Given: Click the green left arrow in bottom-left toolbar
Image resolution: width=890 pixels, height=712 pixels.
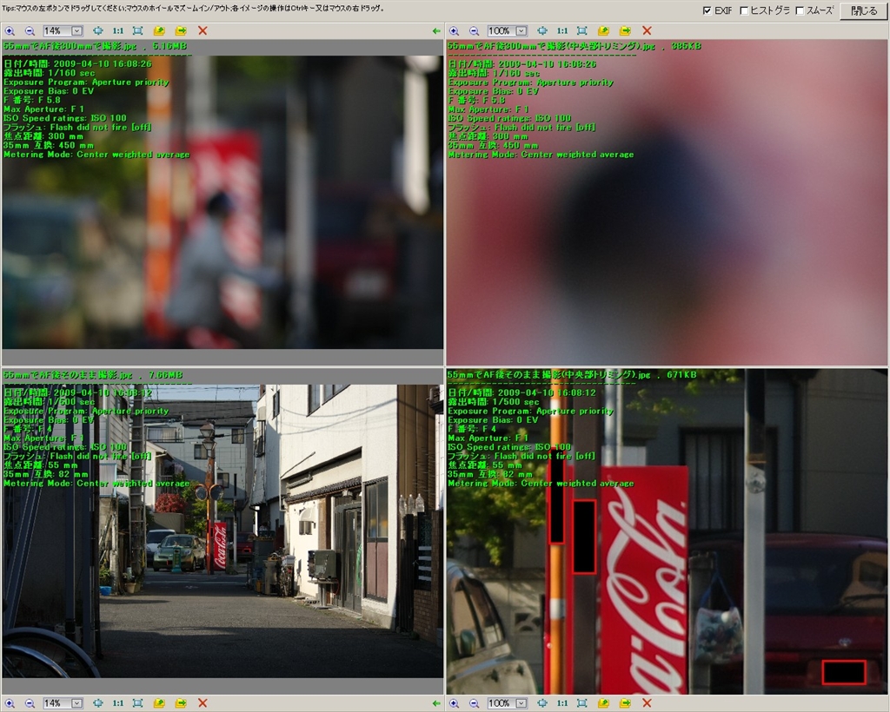Looking at the screenshot, I should pos(435,702).
